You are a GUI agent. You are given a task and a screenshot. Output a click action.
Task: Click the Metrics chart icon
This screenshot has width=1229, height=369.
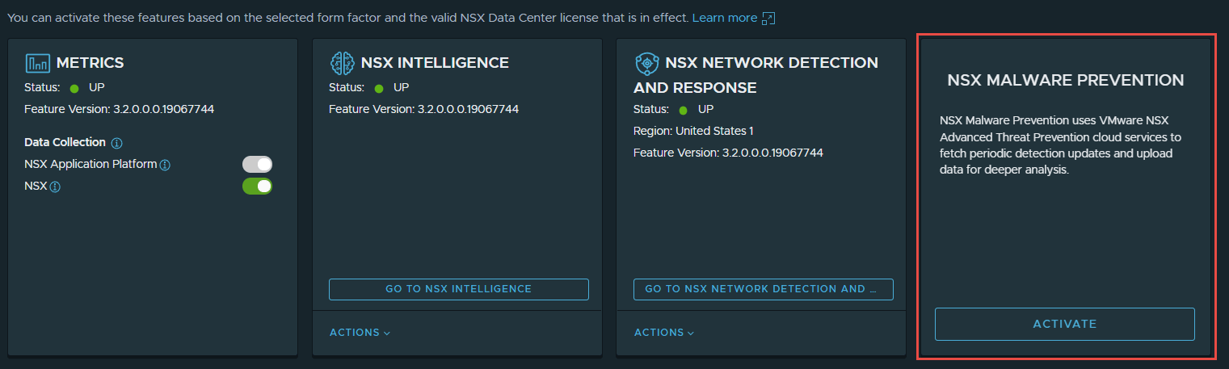point(38,63)
